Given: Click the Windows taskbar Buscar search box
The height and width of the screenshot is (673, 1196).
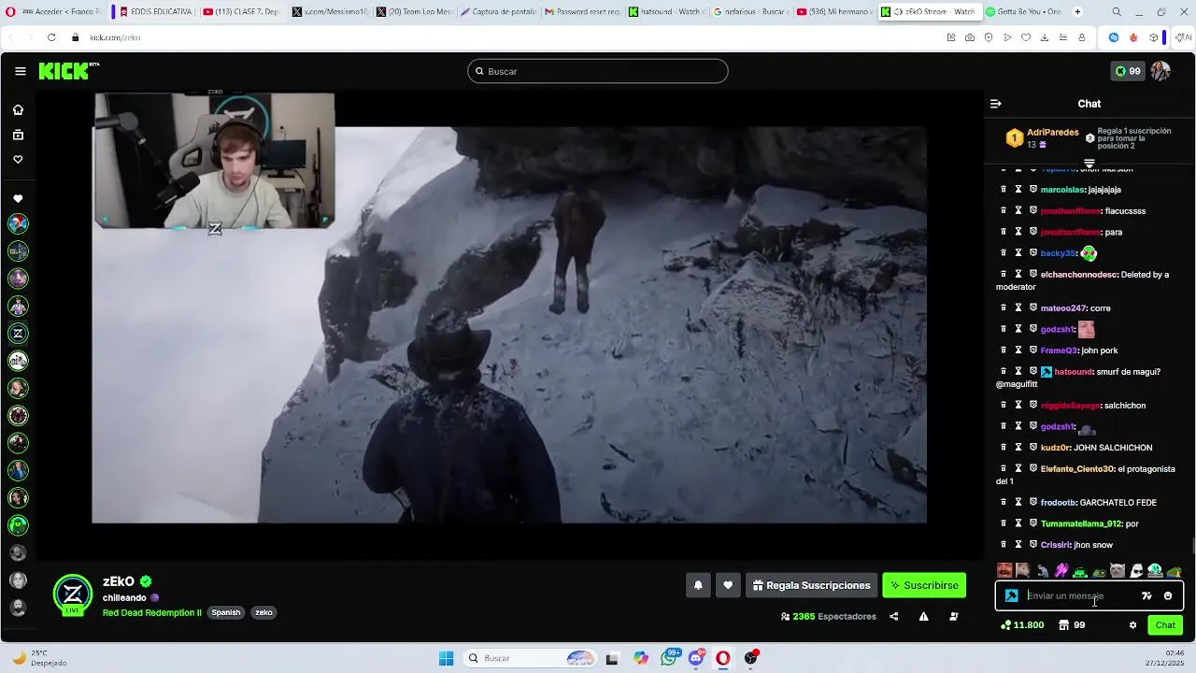Looking at the screenshot, I should (x=531, y=658).
